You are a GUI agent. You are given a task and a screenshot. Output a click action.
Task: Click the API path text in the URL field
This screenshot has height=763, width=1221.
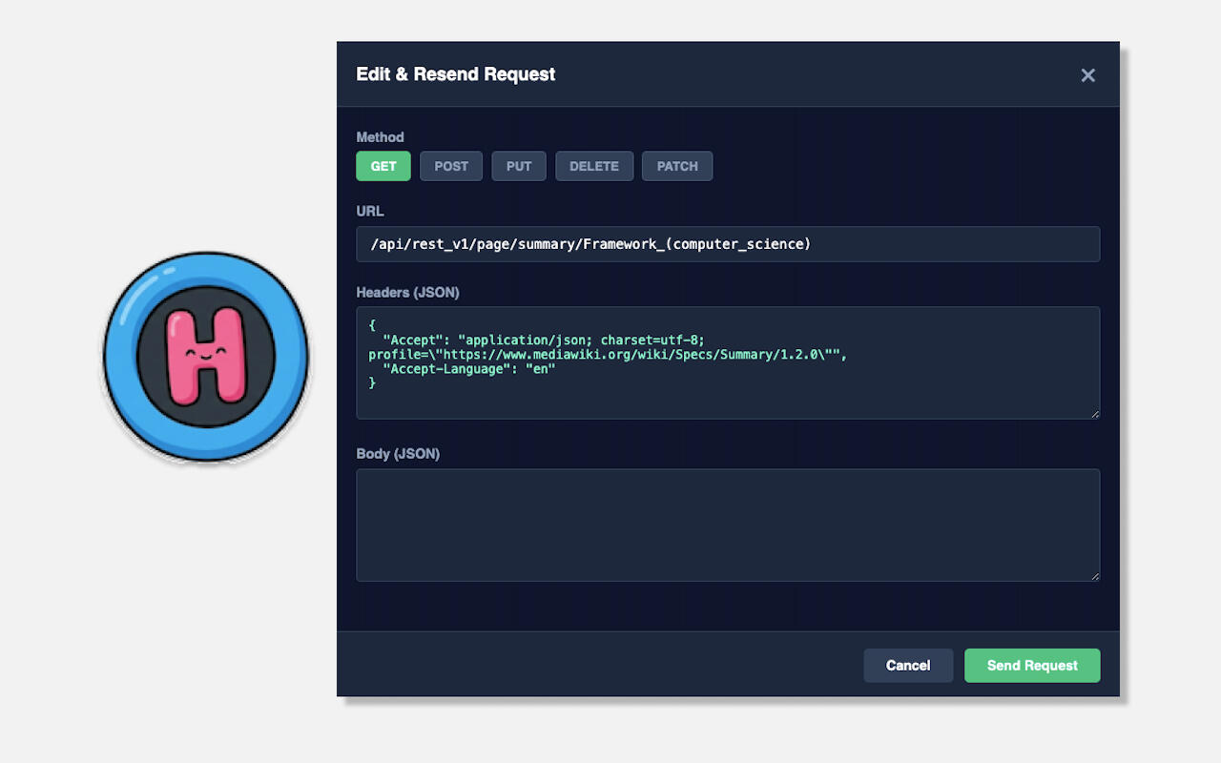click(590, 244)
